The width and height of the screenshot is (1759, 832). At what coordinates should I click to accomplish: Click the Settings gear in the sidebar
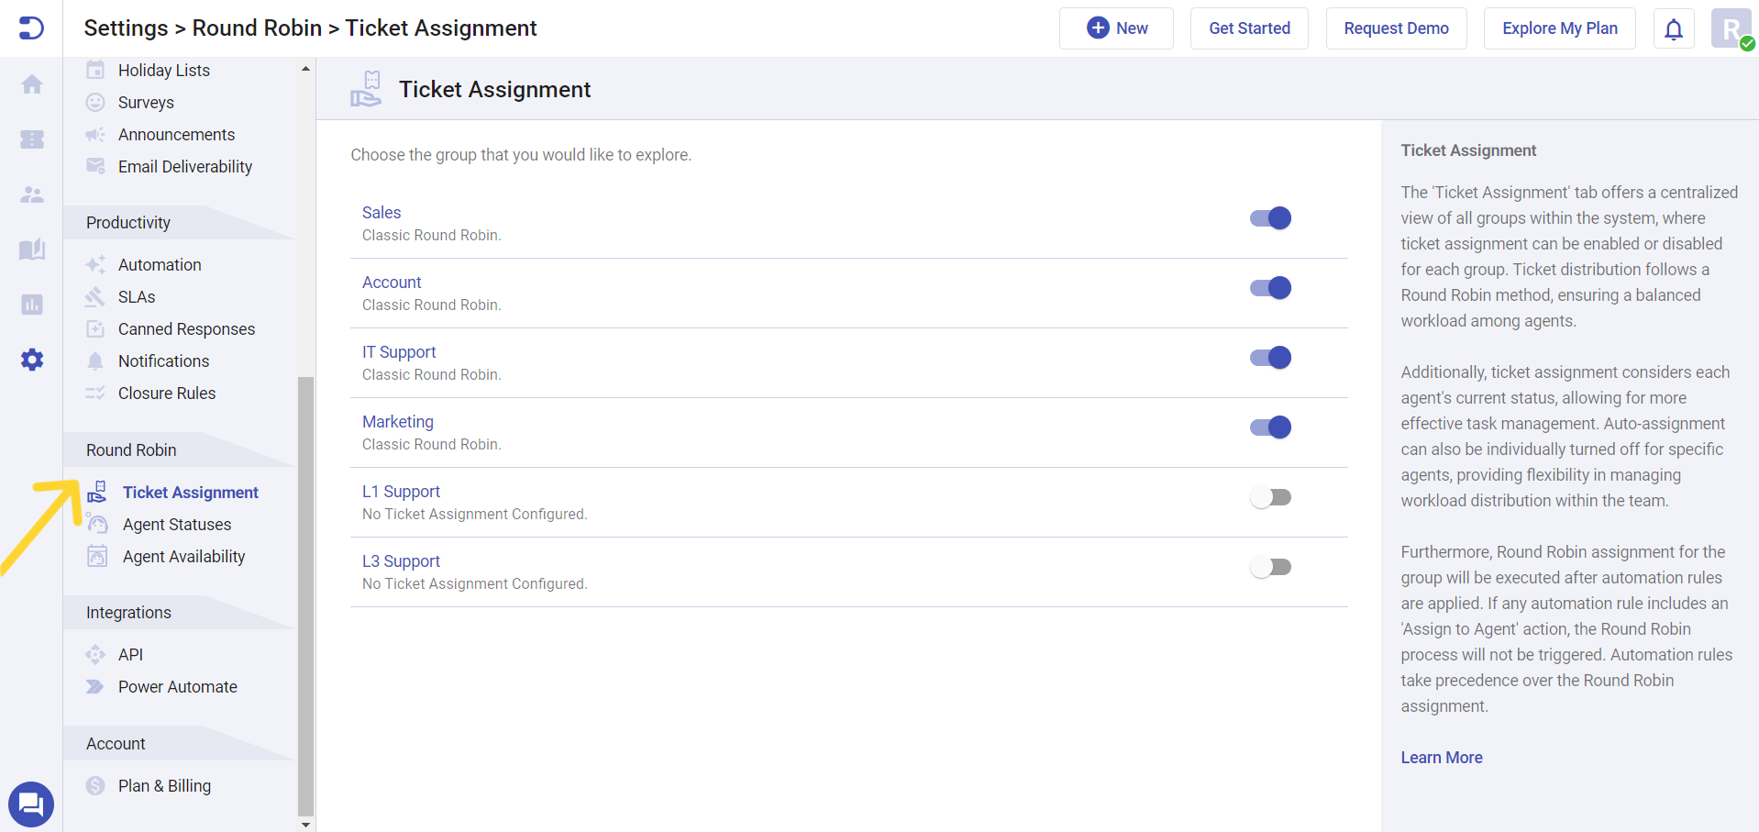pyautogui.click(x=32, y=360)
